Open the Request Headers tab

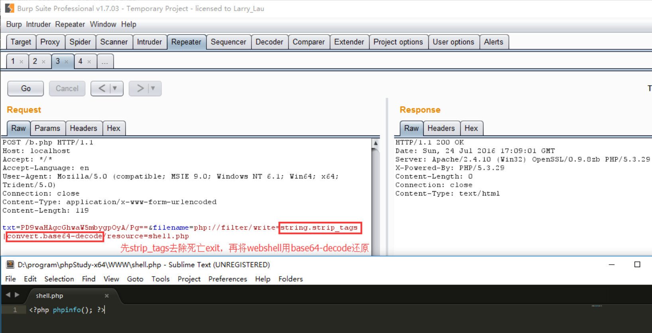tap(83, 128)
